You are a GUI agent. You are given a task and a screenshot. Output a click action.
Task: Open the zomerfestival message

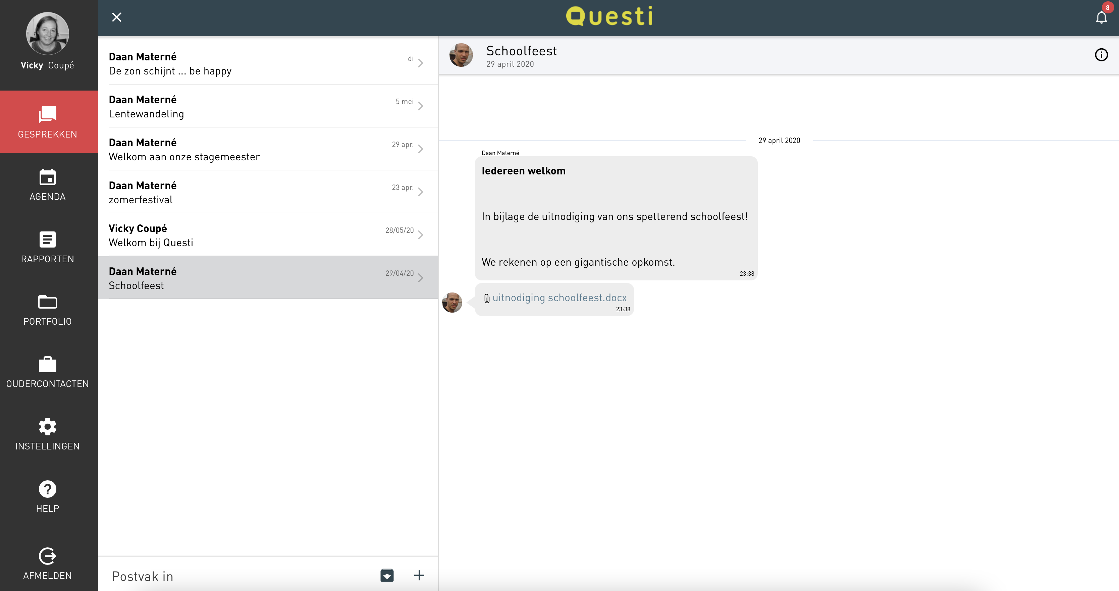tap(268, 192)
